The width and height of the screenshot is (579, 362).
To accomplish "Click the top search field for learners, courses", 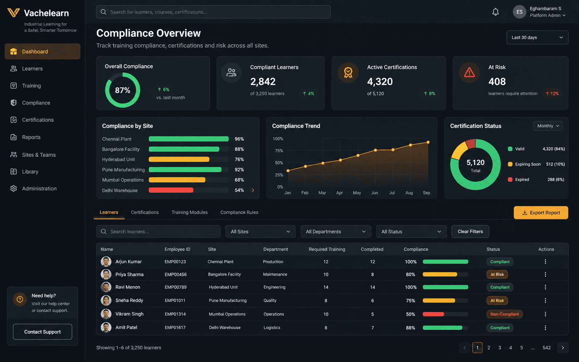I will (x=213, y=12).
